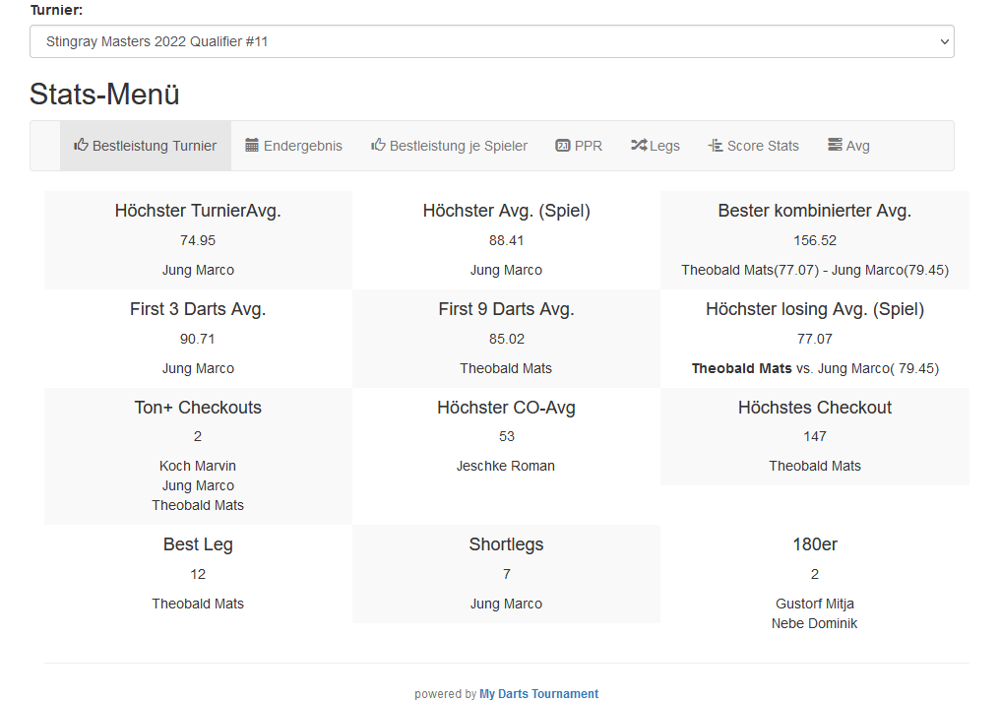
Task: Click the stacked bars icon beside Avg
Action: point(835,146)
